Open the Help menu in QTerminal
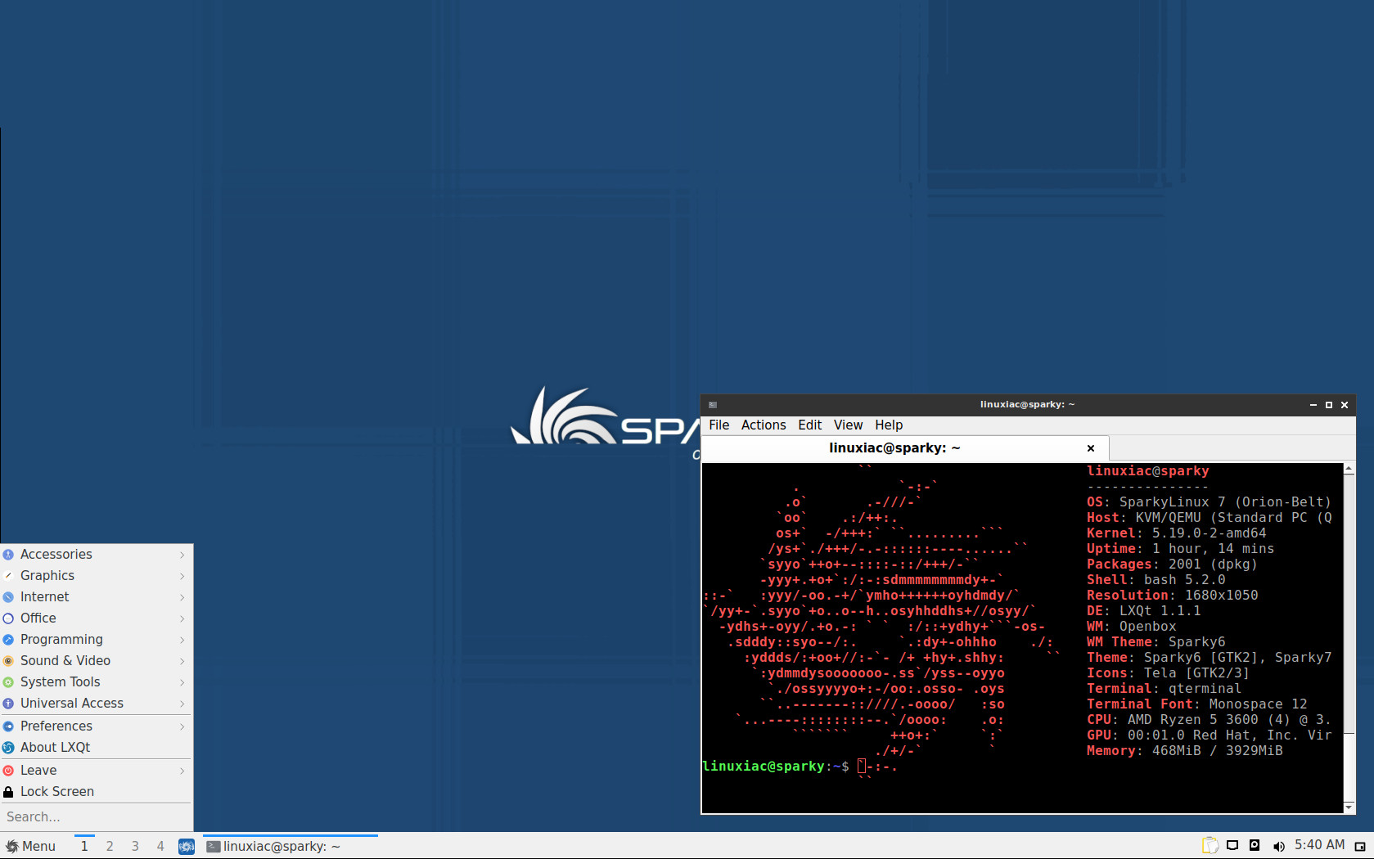The width and height of the screenshot is (1374, 859). pos(889,425)
